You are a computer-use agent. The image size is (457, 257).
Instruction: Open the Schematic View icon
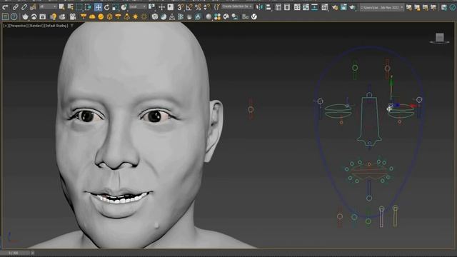pos(314,7)
